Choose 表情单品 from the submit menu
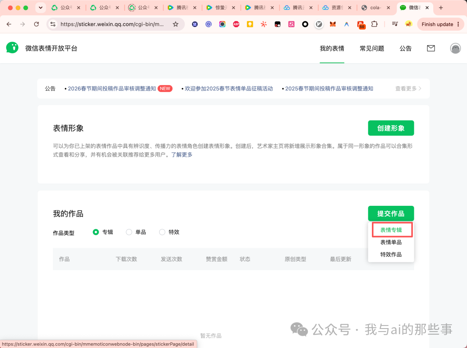Viewport: 467px width, 348px height. tap(391, 243)
